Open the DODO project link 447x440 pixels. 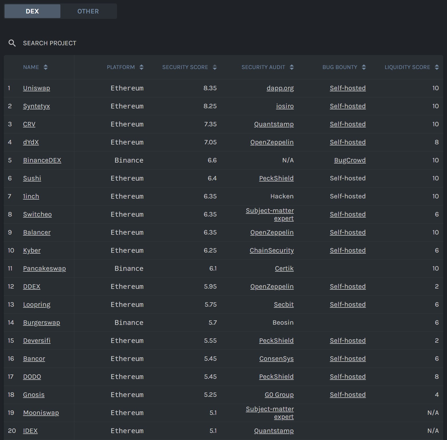[32, 377]
